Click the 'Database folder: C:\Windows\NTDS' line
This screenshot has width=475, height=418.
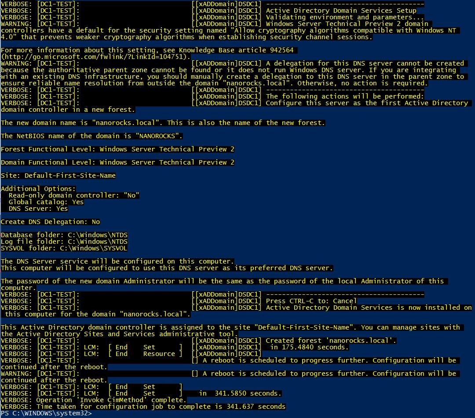[64, 235]
